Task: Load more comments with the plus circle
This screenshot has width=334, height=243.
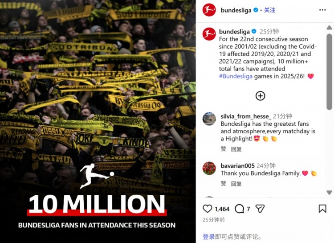Action: click(x=261, y=96)
